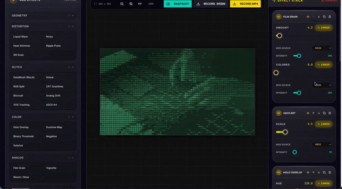
Task: Move Film Grain effect down in the stack
Action: pyautogui.click(x=319, y=17)
